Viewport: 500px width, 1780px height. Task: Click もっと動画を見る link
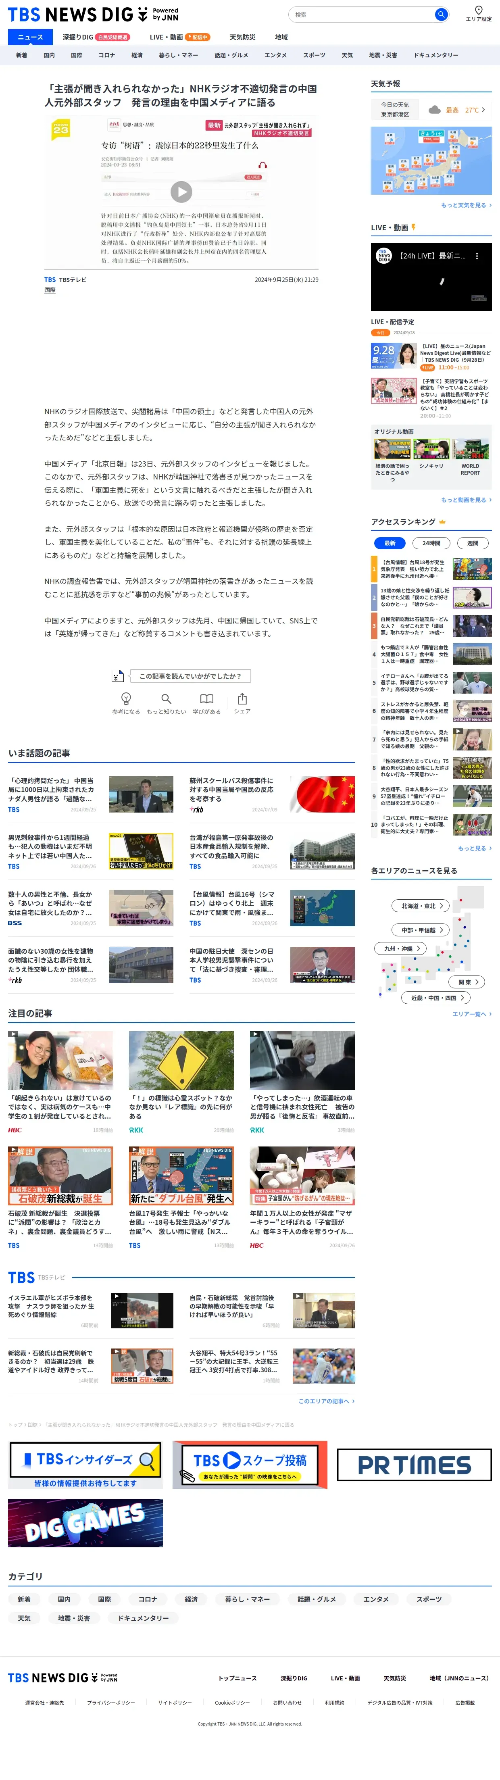coord(466,500)
